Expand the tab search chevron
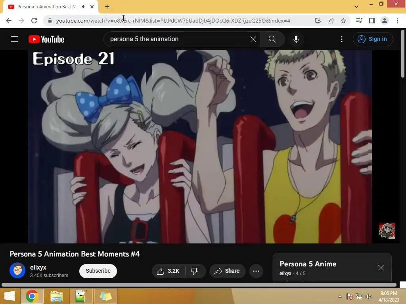The height and width of the screenshot is (304, 406). click(x=356, y=7)
